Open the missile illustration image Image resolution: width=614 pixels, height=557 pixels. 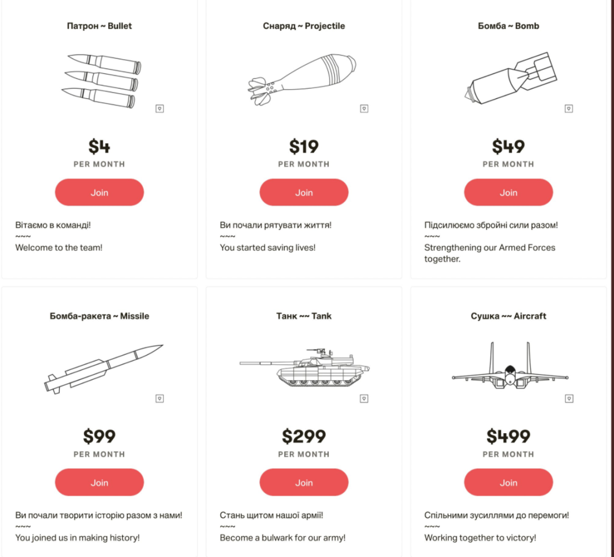click(x=103, y=368)
